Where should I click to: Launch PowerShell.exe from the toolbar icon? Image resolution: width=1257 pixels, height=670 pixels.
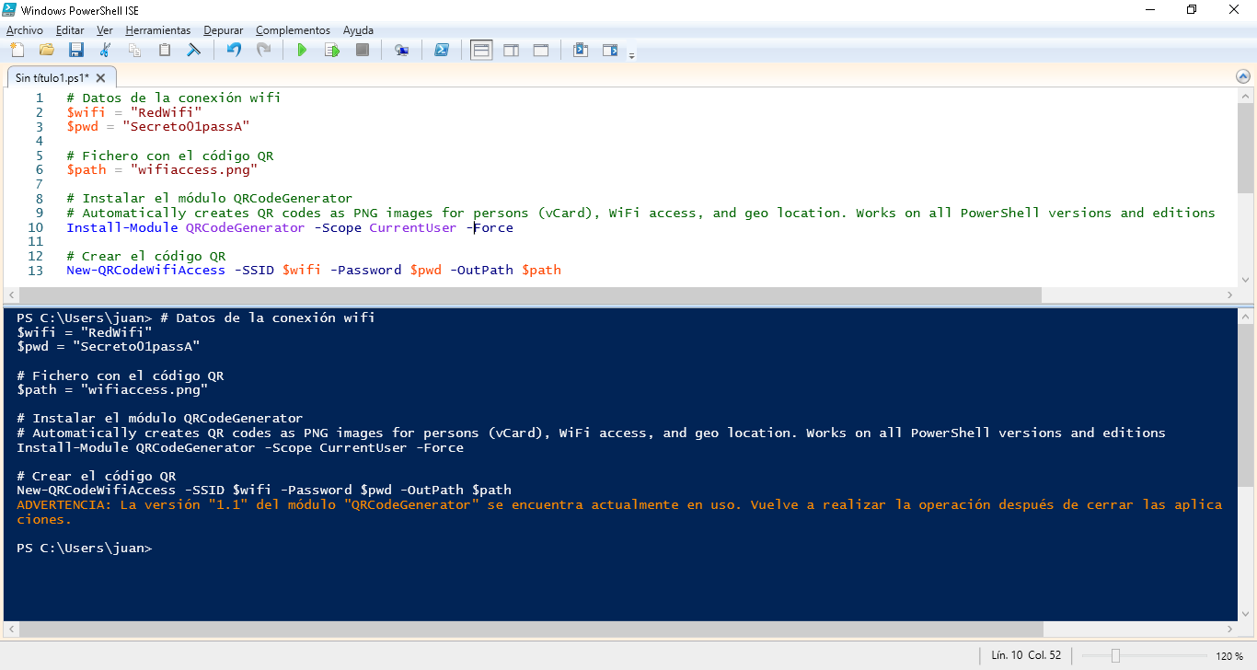pyautogui.click(x=442, y=51)
